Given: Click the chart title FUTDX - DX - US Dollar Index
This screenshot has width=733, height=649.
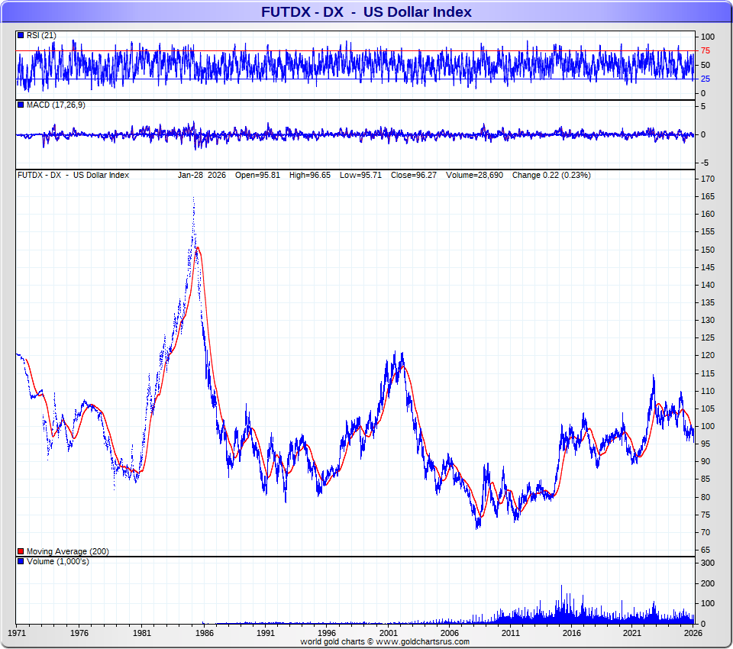Looking at the screenshot, I should [x=366, y=11].
